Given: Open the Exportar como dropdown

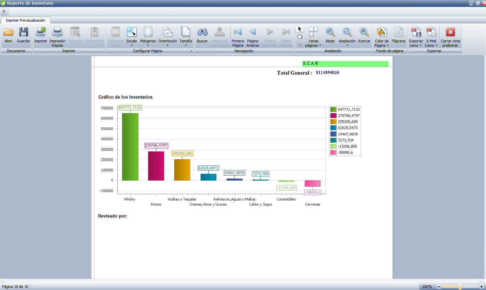Looking at the screenshot, I should 416,37.
